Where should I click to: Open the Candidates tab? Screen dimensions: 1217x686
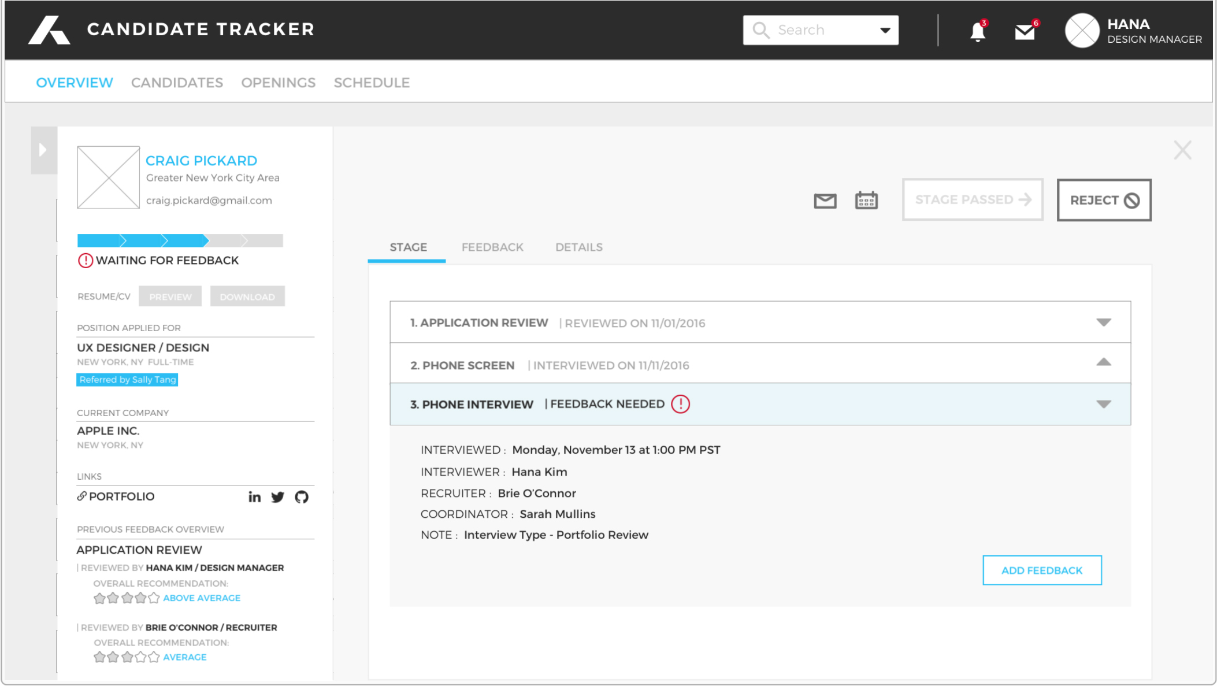(x=177, y=83)
